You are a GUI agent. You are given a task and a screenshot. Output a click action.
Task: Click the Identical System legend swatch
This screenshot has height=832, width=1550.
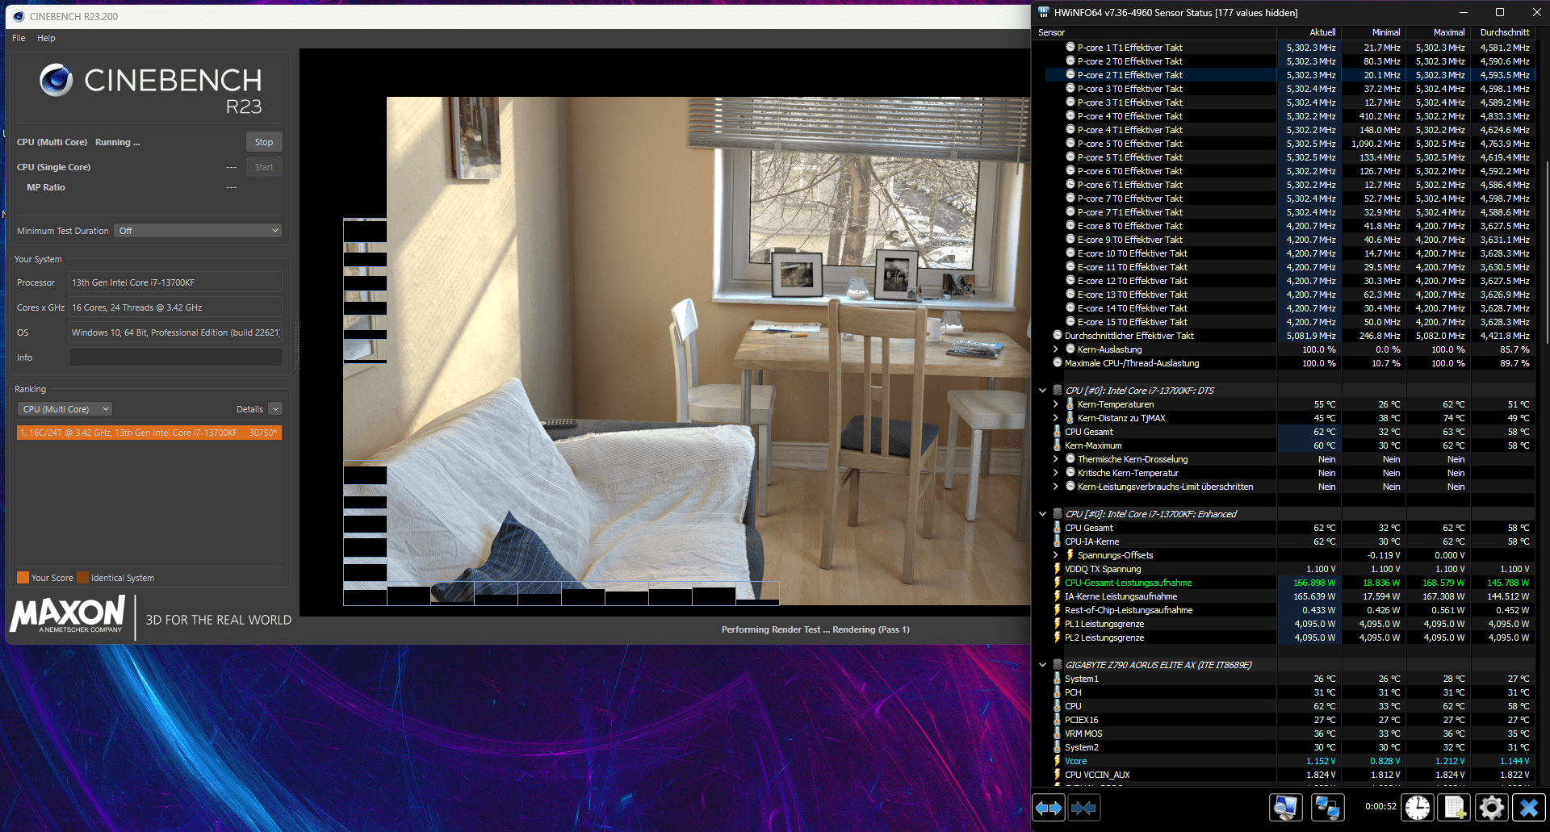coord(83,578)
